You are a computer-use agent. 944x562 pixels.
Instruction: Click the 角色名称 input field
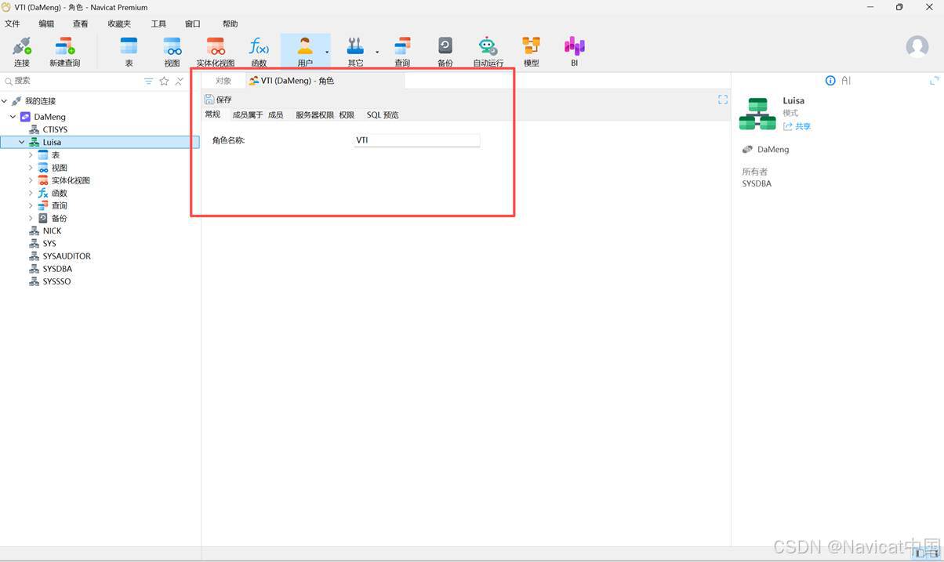416,140
